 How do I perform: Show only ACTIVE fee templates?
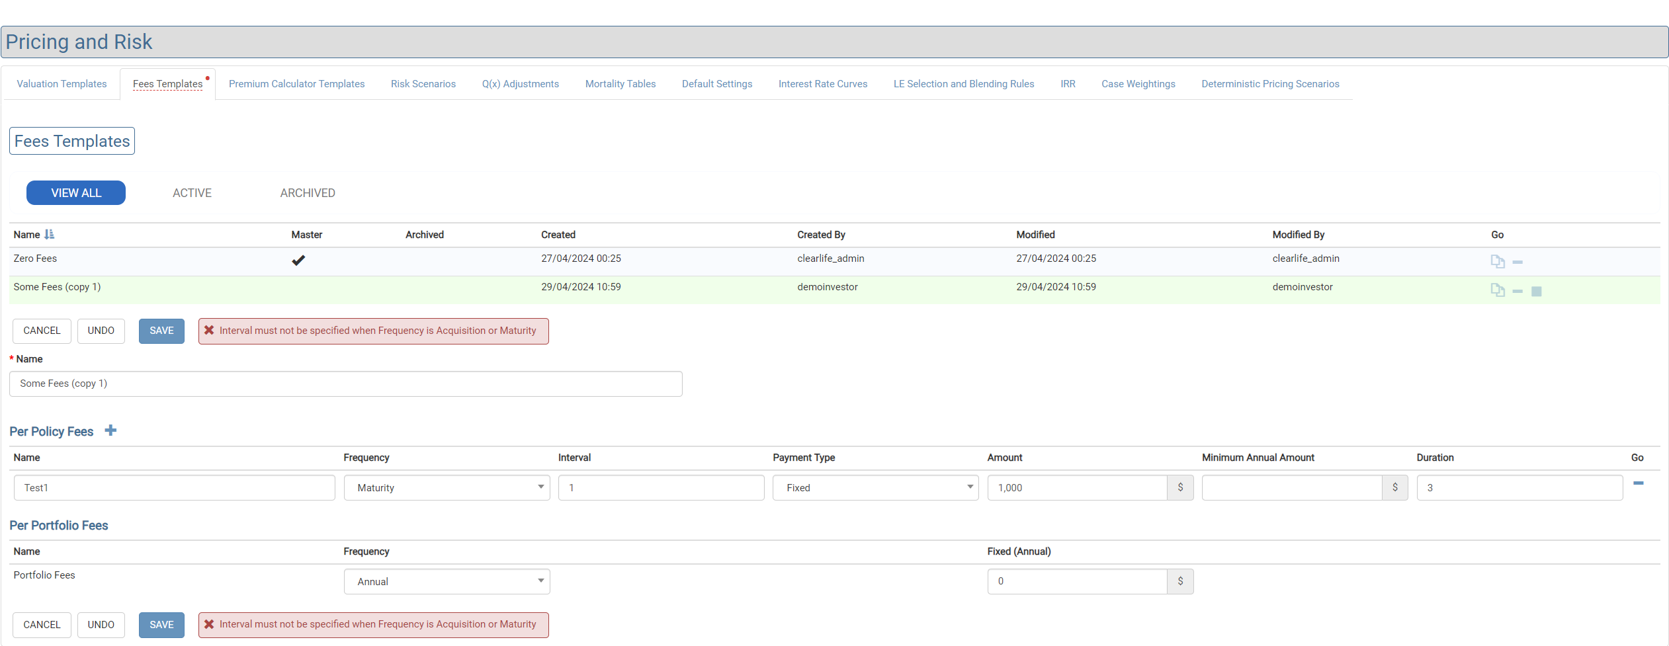[192, 193]
